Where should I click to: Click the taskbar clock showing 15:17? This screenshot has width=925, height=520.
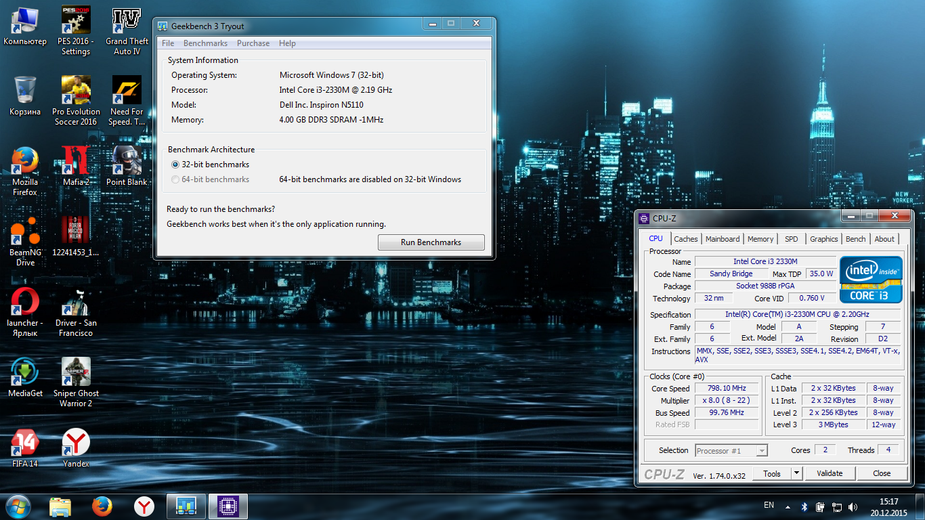pyautogui.click(x=888, y=506)
